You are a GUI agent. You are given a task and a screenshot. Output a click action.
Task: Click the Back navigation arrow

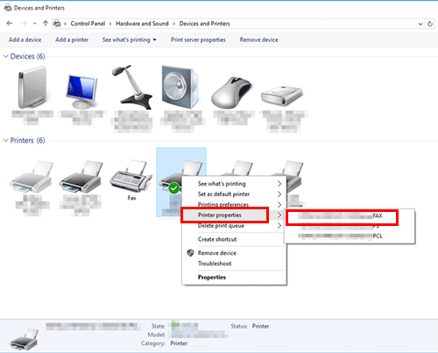click(10, 24)
